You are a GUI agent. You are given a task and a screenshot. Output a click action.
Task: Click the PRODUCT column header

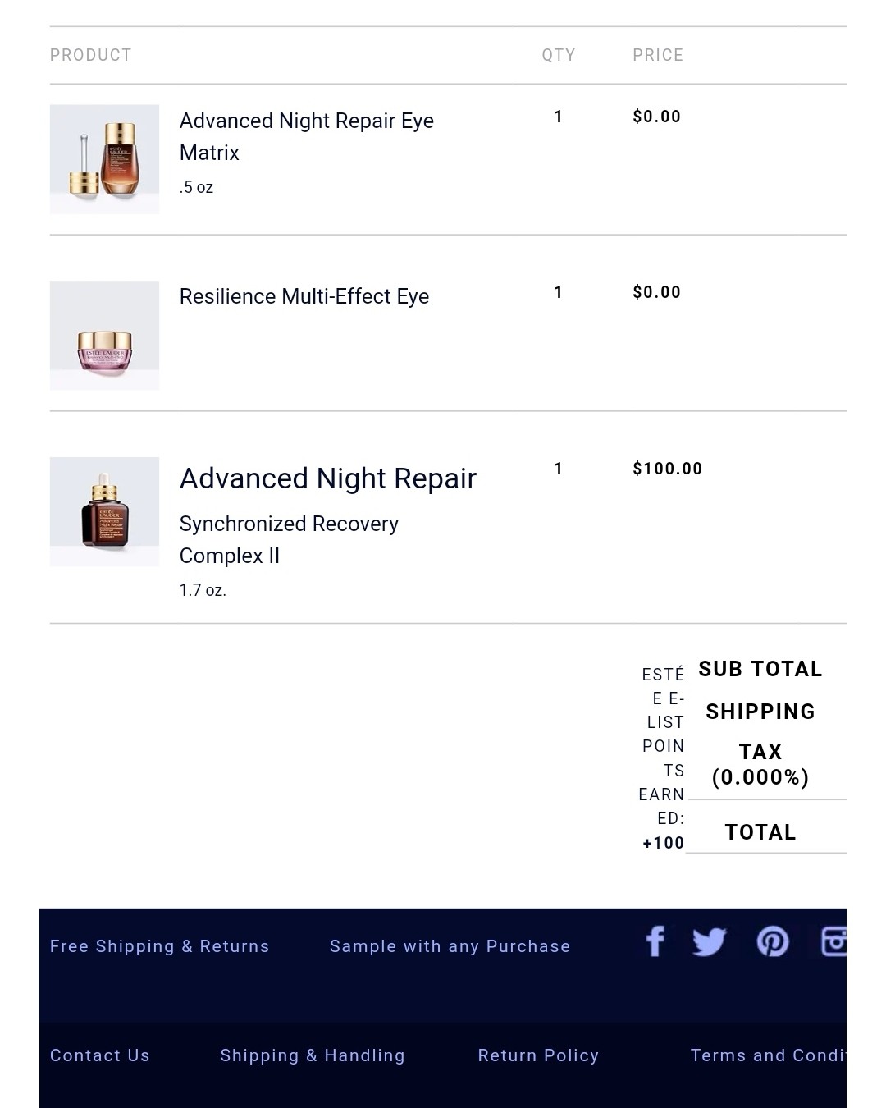[x=90, y=55]
